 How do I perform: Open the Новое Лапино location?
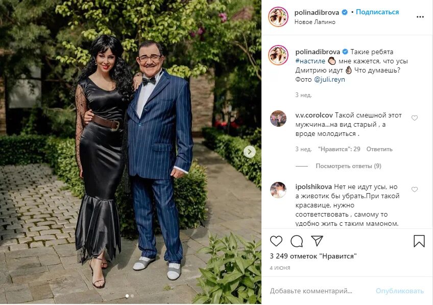(x=315, y=22)
